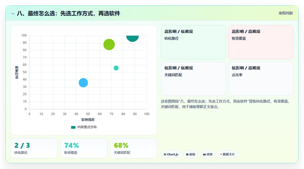This screenshot has width=304, height=169.
Task: Open the 高影响 / 高难度 quadrant card
Action: click(261, 42)
